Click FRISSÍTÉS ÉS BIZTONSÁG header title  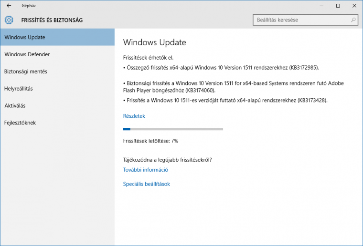point(52,20)
